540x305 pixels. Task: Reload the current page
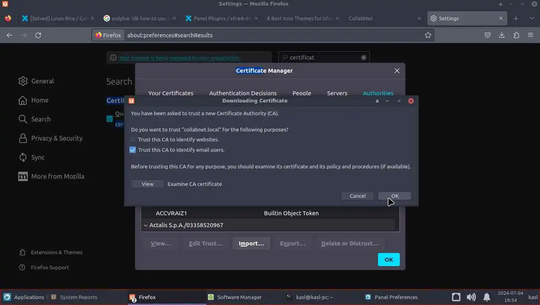[38, 35]
